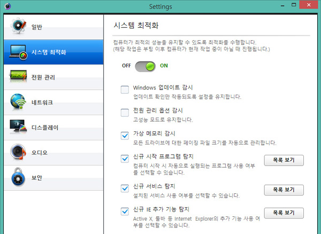
Task: Open 오디오 settings category
Action: (53, 153)
